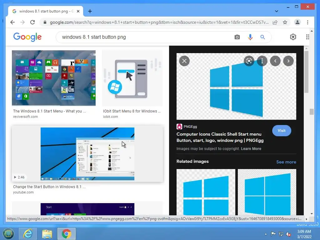
Task: Click the Change the Start Button in Windows 8.1 caption
Action: click(x=49, y=187)
